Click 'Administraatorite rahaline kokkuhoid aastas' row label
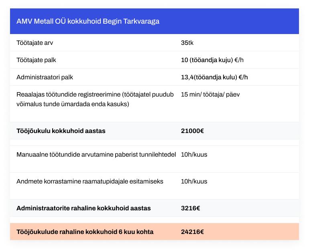309x252 pixels. 83,208
